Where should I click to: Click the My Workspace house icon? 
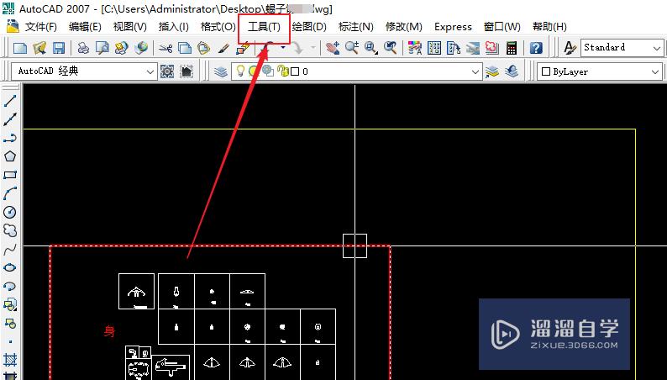(186, 71)
